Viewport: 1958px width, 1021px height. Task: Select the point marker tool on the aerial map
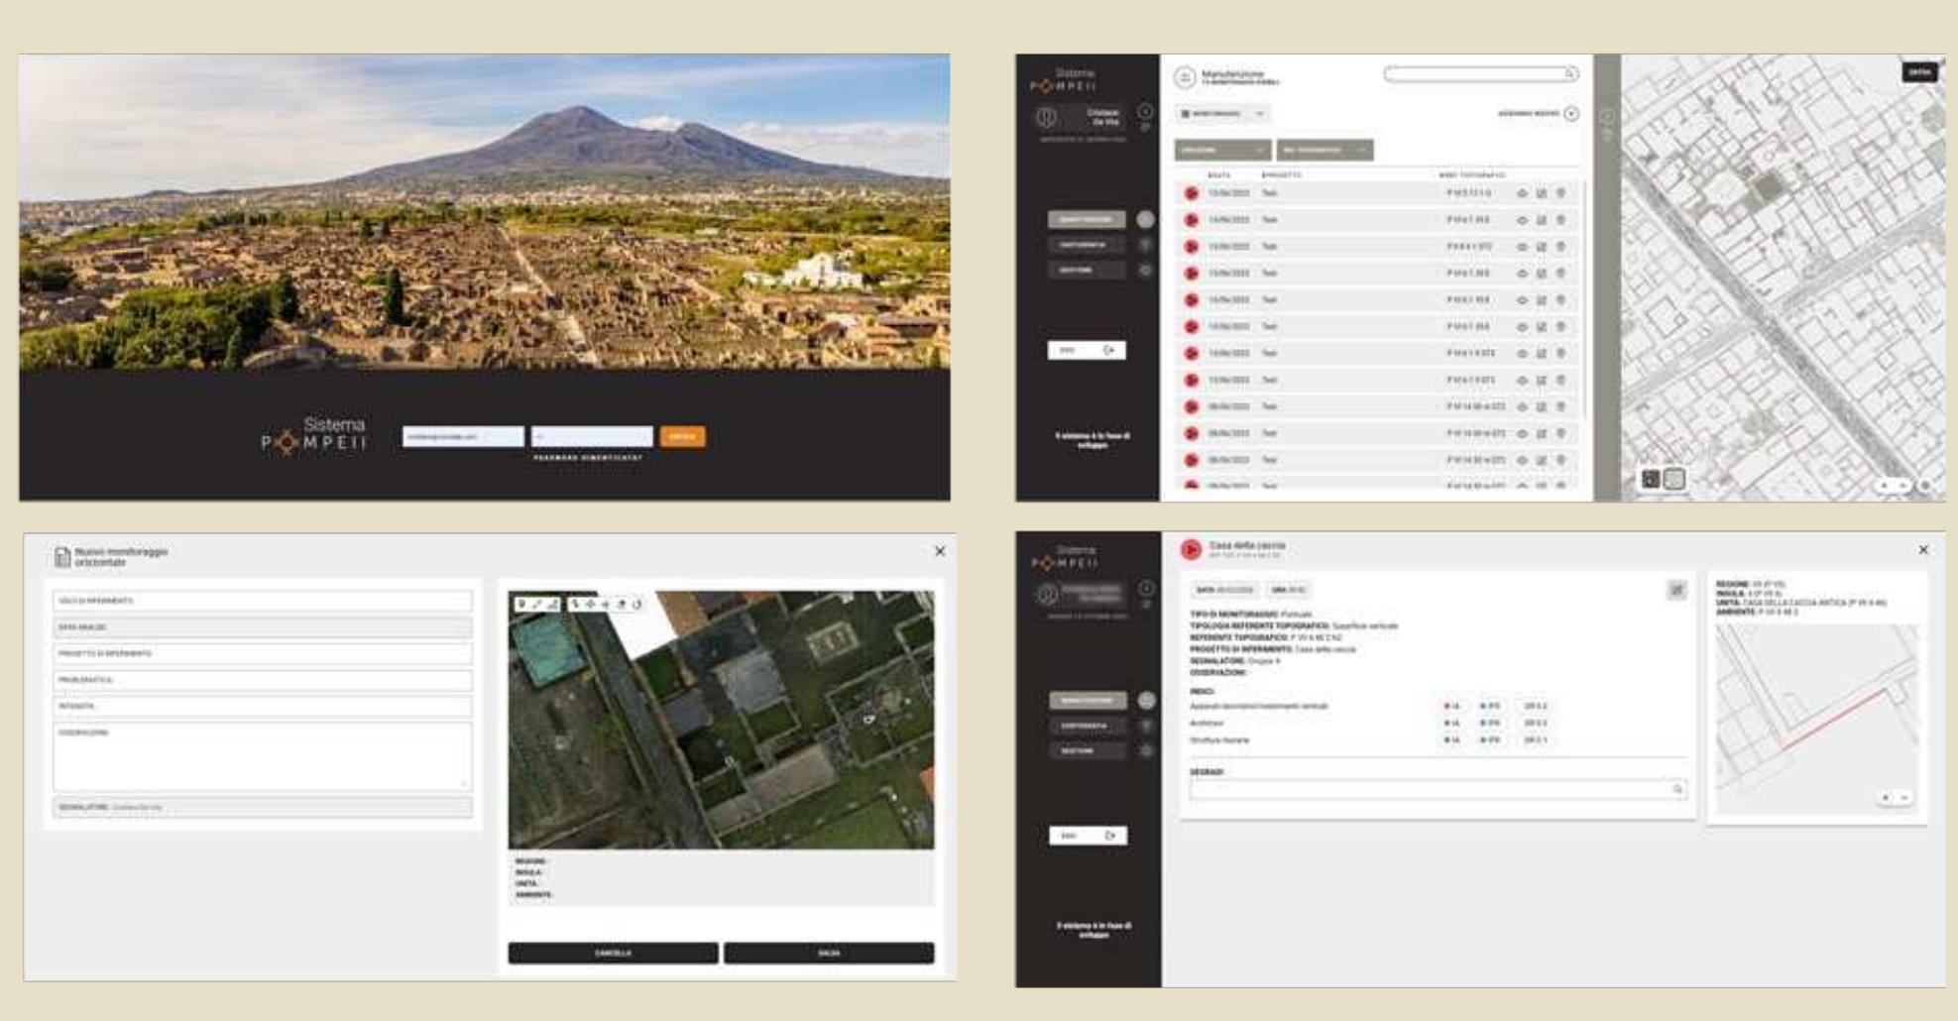[x=520, y=604]
